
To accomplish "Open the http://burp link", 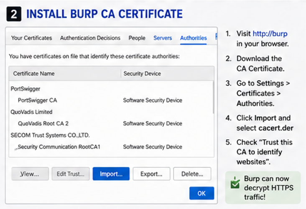I will tap(270, 34).
